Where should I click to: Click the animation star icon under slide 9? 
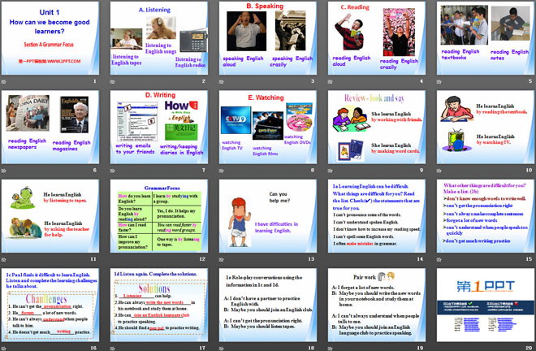(330, 171)
